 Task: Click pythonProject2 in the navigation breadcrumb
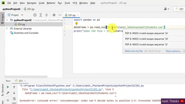[x=12, y=9]
